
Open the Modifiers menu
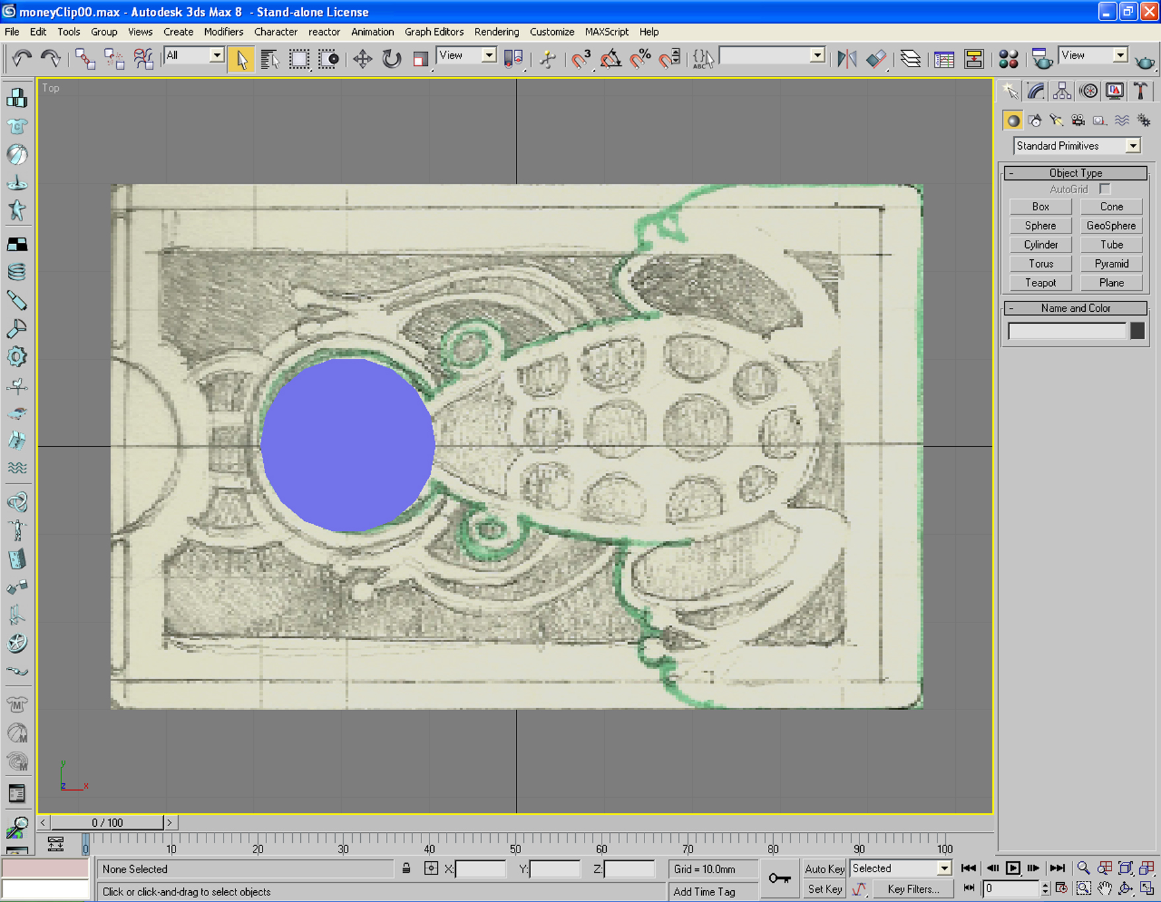[223, 32]
